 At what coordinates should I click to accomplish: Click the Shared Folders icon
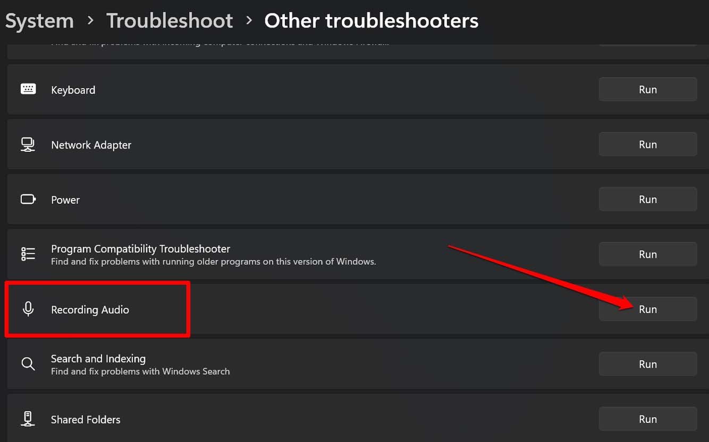click(28, 419)
